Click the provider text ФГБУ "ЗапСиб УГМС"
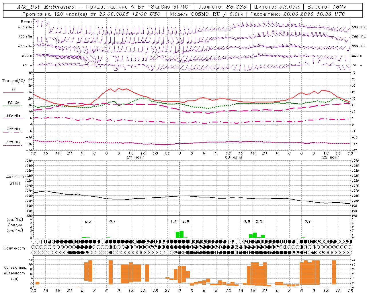This screenshot has height=293, width=367. tap(161, 7)
